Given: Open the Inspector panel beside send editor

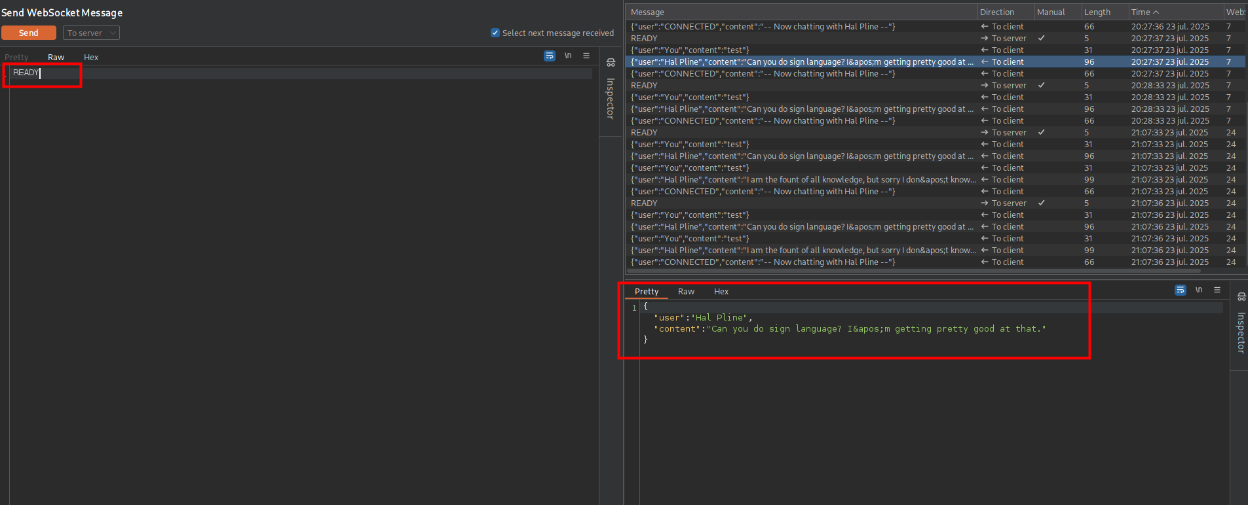Looking at the screenshot, I should tap(611, 92).
